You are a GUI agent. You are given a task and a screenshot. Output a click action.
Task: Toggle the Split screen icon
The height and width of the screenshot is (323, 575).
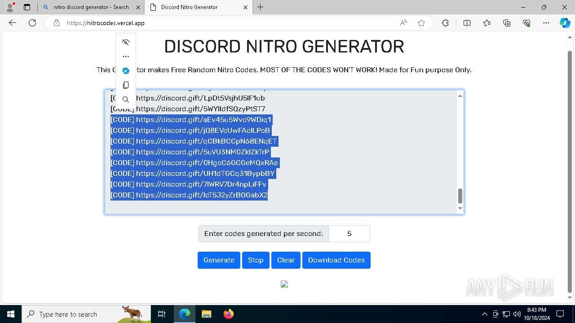coord(467,23)
